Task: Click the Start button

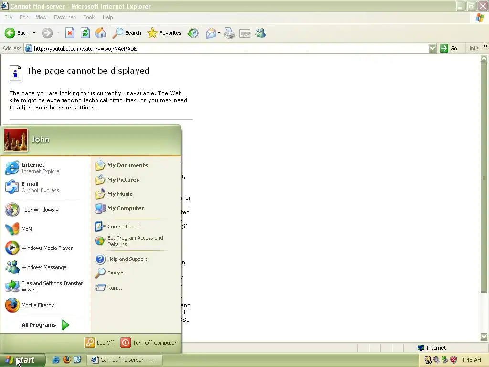Action: tap(22, 360)
